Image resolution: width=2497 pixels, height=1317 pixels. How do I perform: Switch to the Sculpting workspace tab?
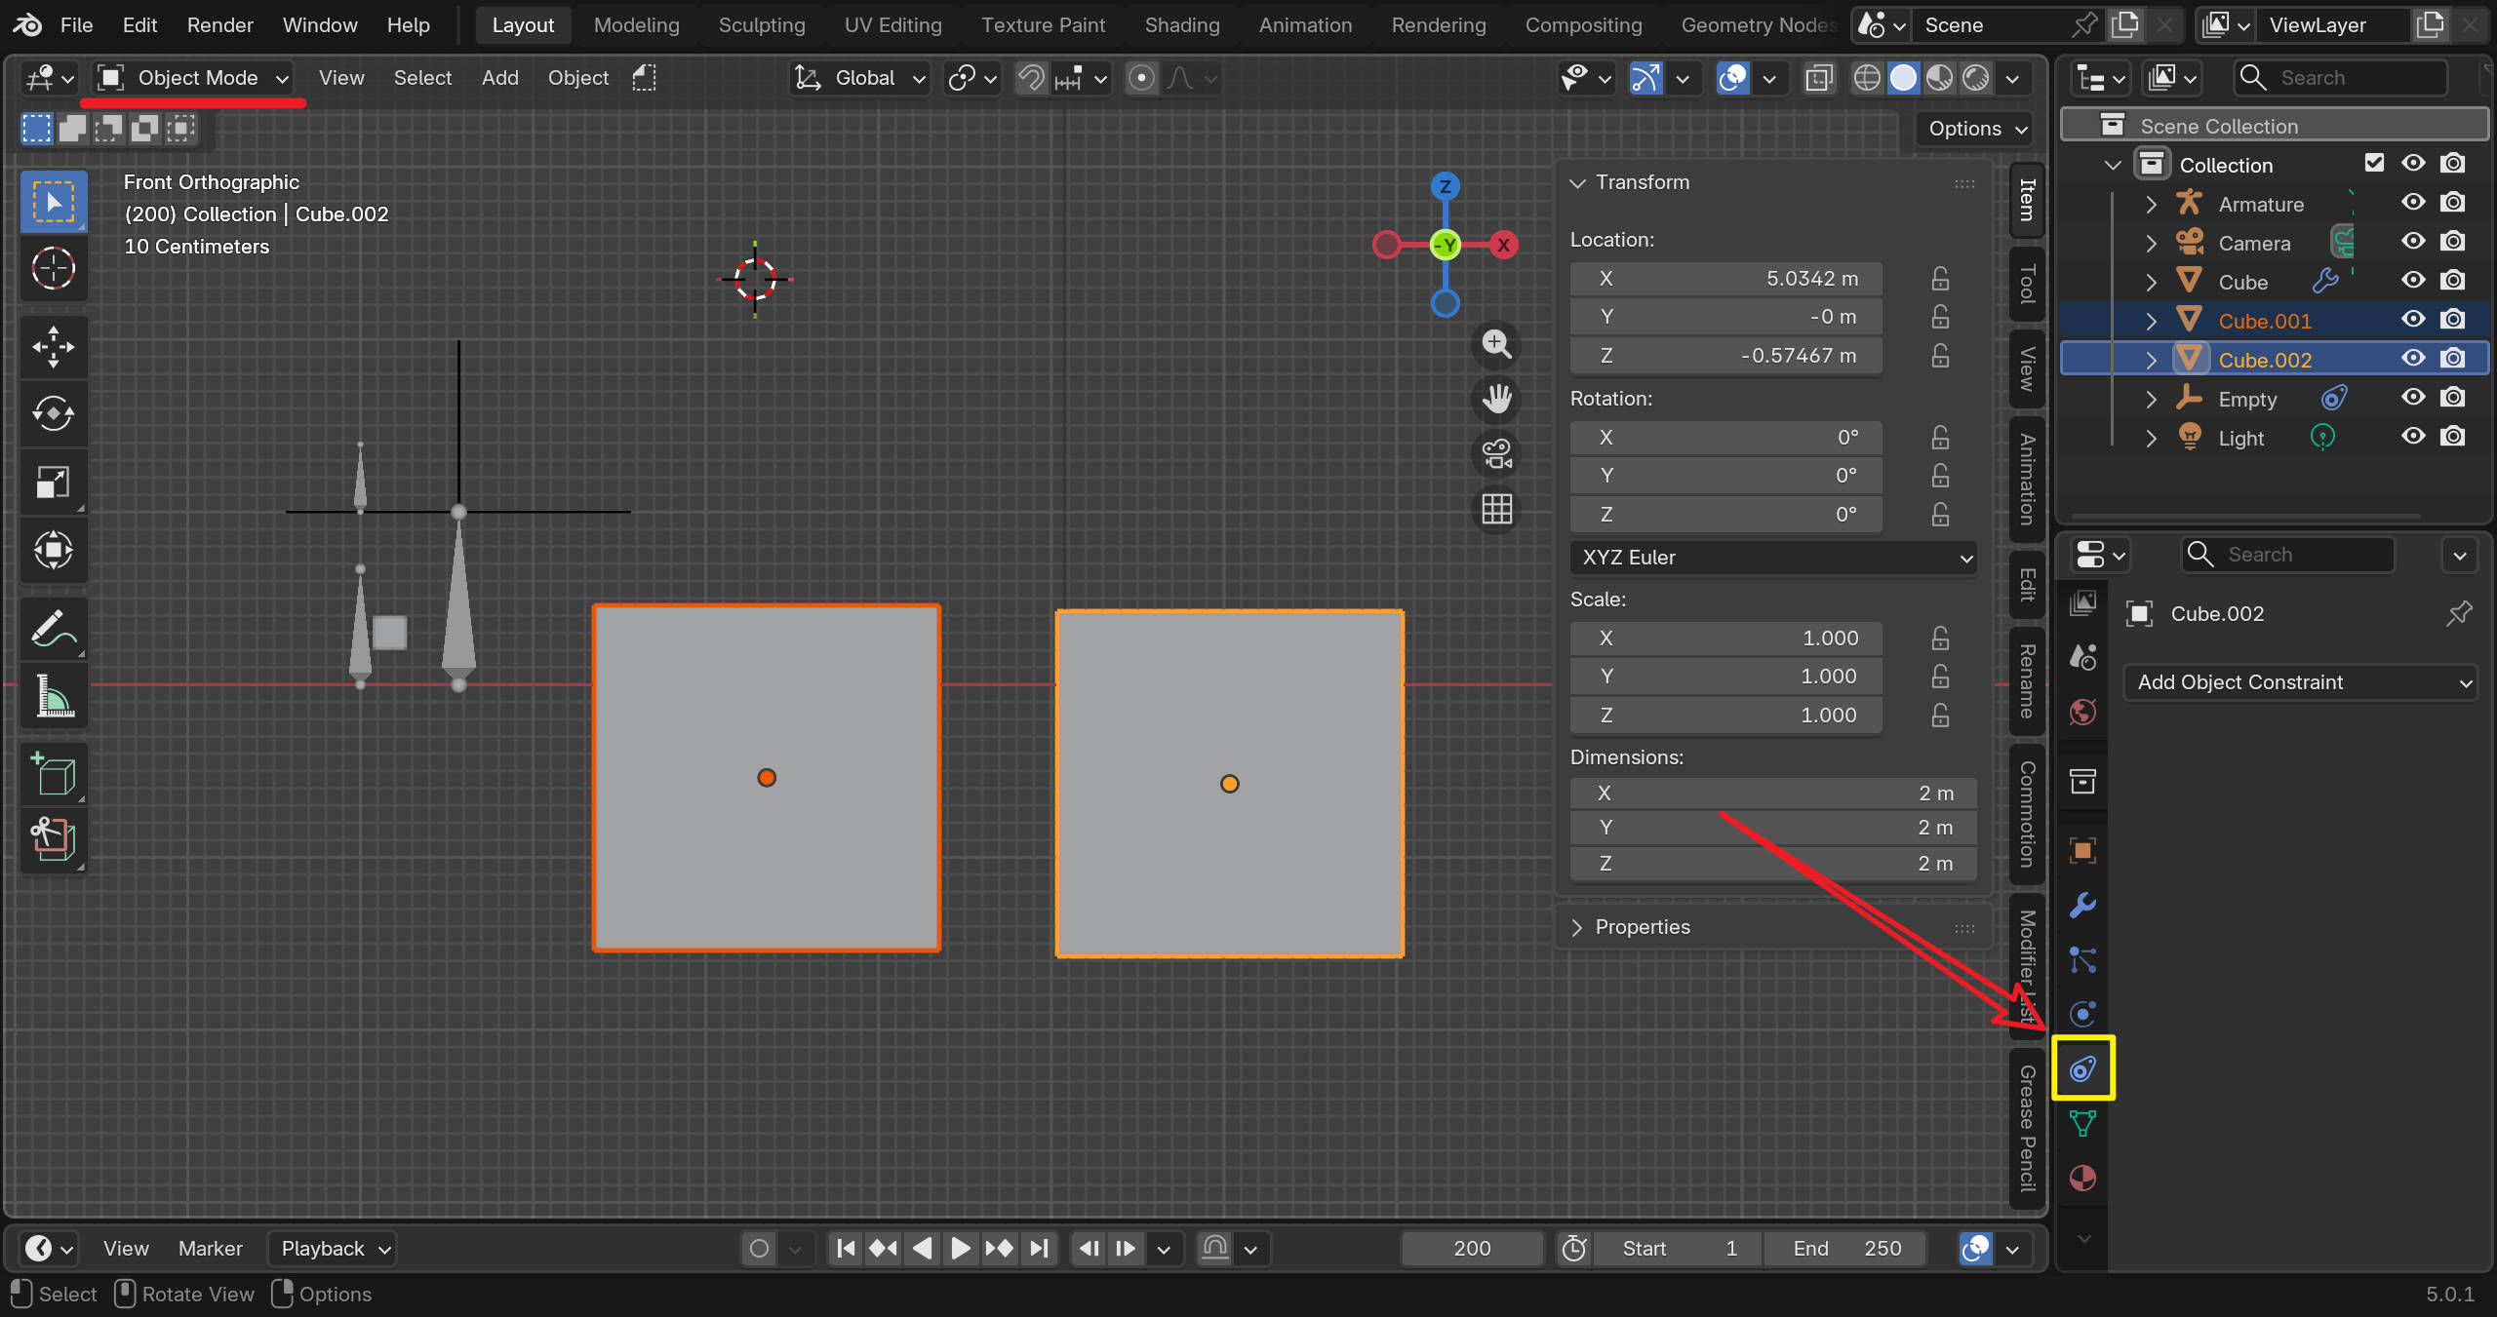(762, 25)
